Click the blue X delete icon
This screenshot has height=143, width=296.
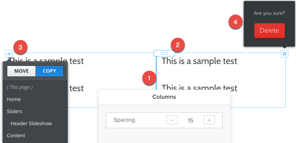point(285,54)
